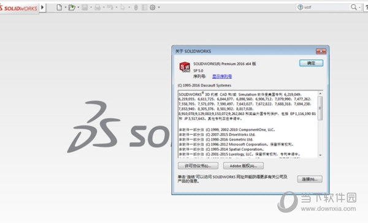
Task: Click the down arrow of the patent text scrollbar
Action: [x=320, y=155]
